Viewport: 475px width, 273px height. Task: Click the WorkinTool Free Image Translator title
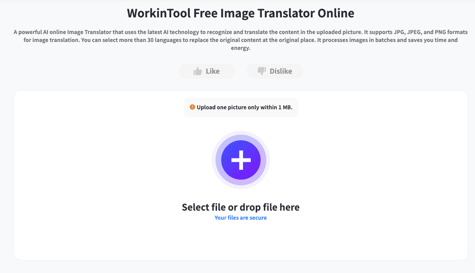pyautogui.click(x=241, y=13)
